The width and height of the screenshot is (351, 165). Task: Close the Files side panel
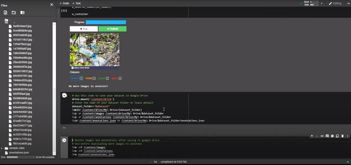(x=52, y=5)
